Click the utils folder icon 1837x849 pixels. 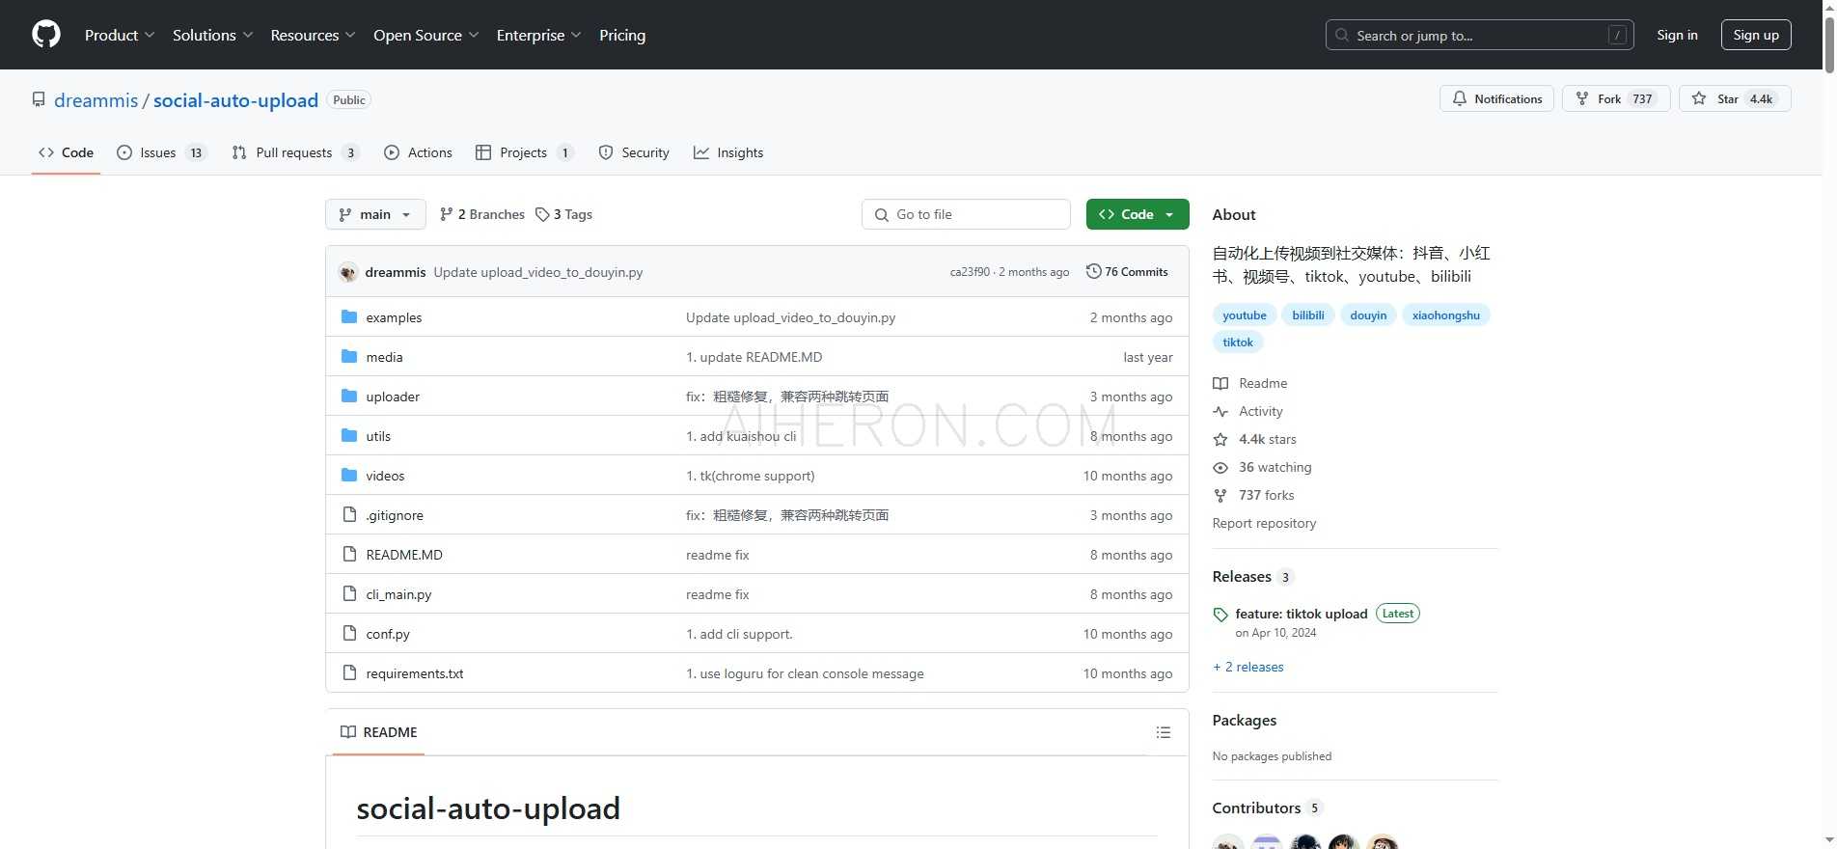click(x=349, y=435)
